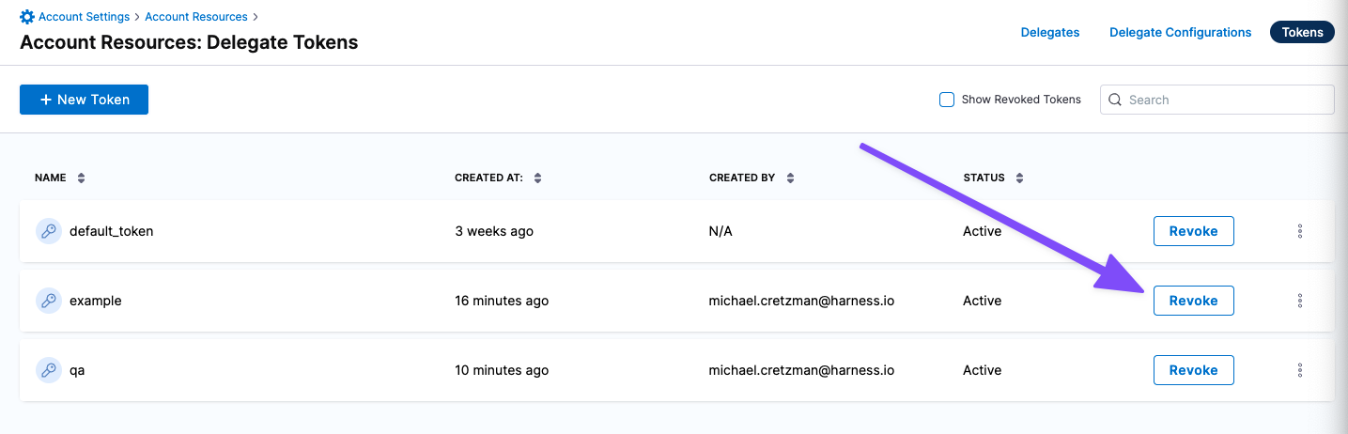Sort tokens by Created At column
This screenshot has width=1348, height=434.
point(537,178)
